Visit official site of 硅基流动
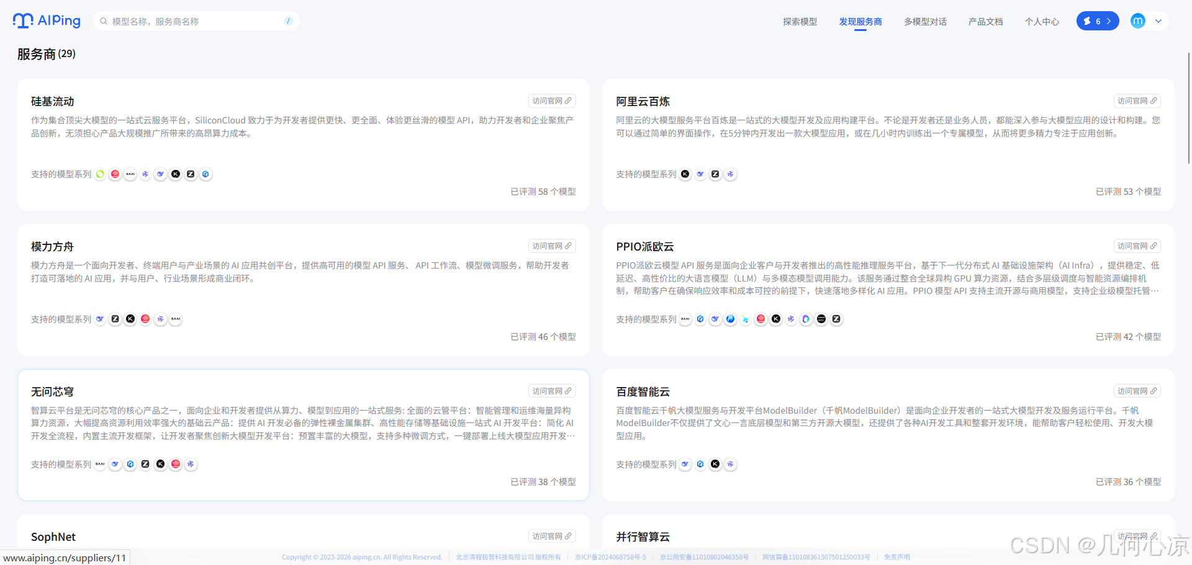This screenshot has width=1192, height=565. click(552, 101)
